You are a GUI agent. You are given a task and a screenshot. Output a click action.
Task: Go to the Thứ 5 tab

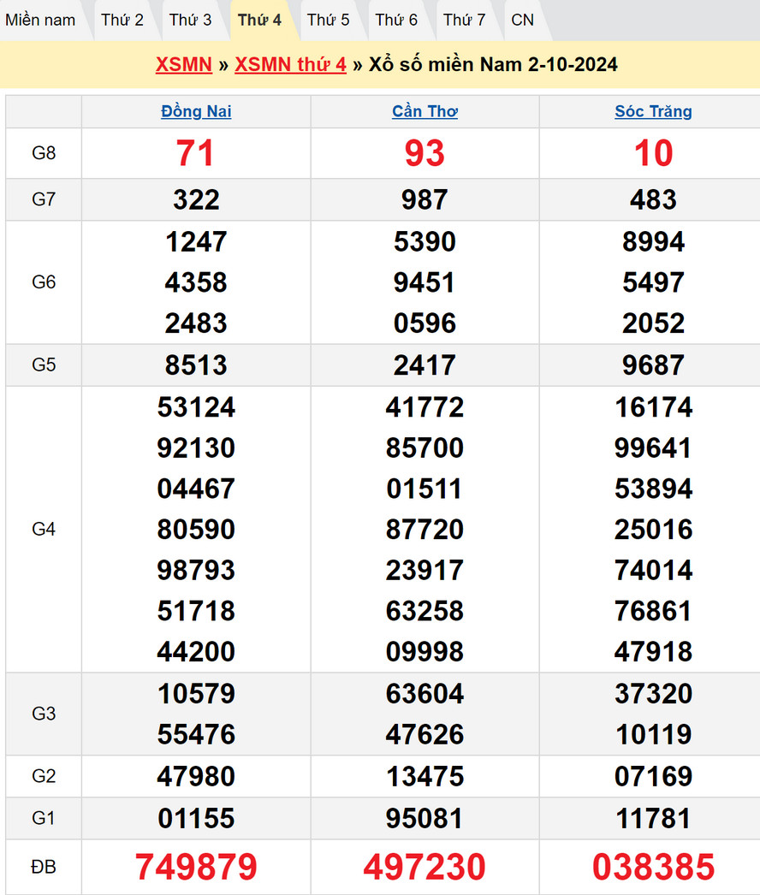click(x=329, y=20)
